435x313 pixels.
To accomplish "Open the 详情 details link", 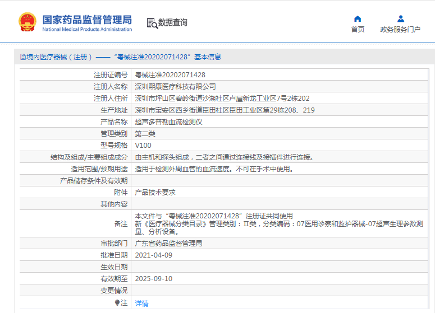I will click(142, 303).
